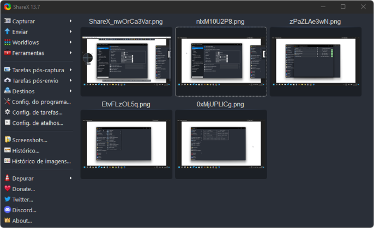Click the Discord logo icon
This screenshot has width=374, height=228.
8,210
